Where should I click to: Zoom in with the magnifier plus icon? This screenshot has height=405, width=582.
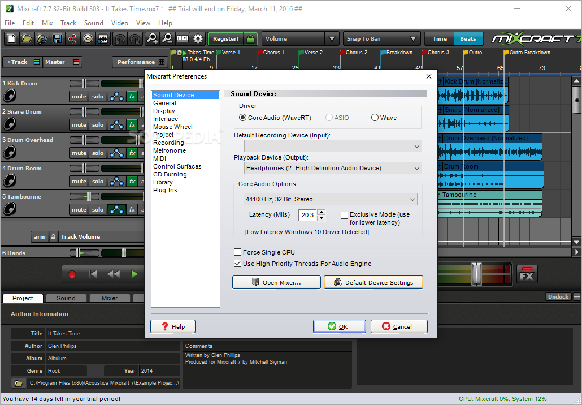click(152, 38)
